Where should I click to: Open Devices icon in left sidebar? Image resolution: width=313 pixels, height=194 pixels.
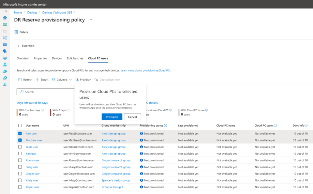click(5, 38)
